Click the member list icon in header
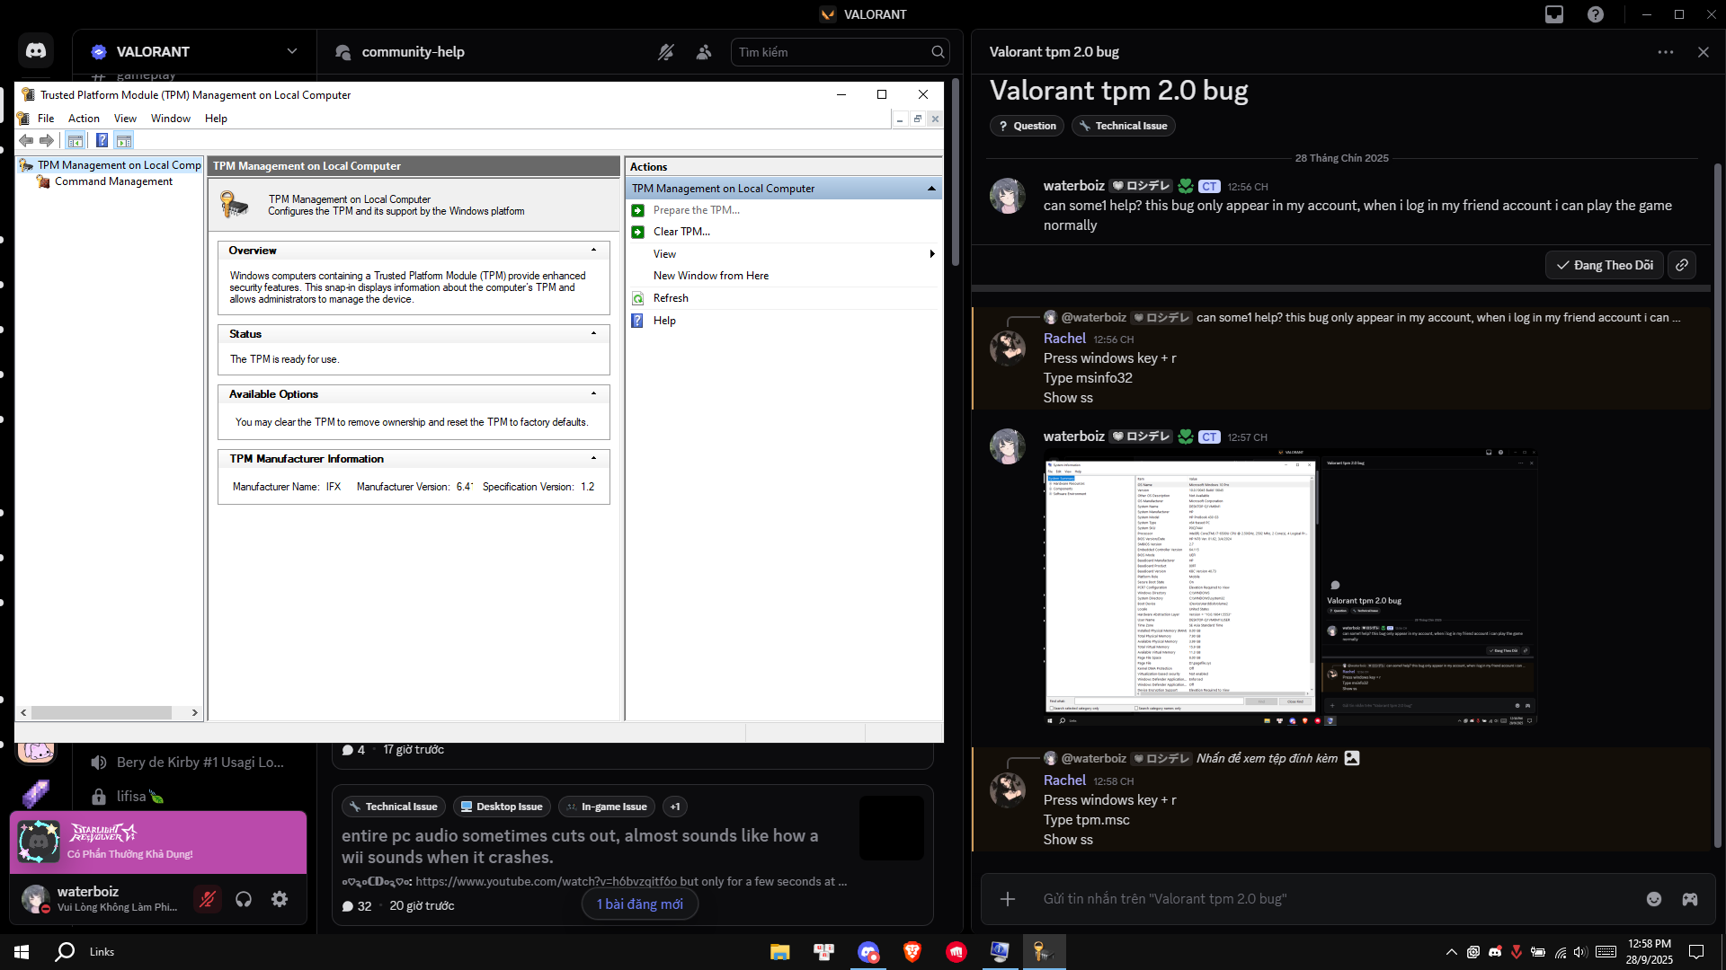This screenshot has height=970, width=1726. tap(704, 52)
